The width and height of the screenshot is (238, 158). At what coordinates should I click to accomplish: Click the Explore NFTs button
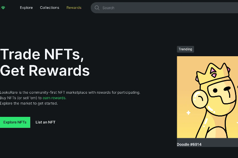coord(15,122)
